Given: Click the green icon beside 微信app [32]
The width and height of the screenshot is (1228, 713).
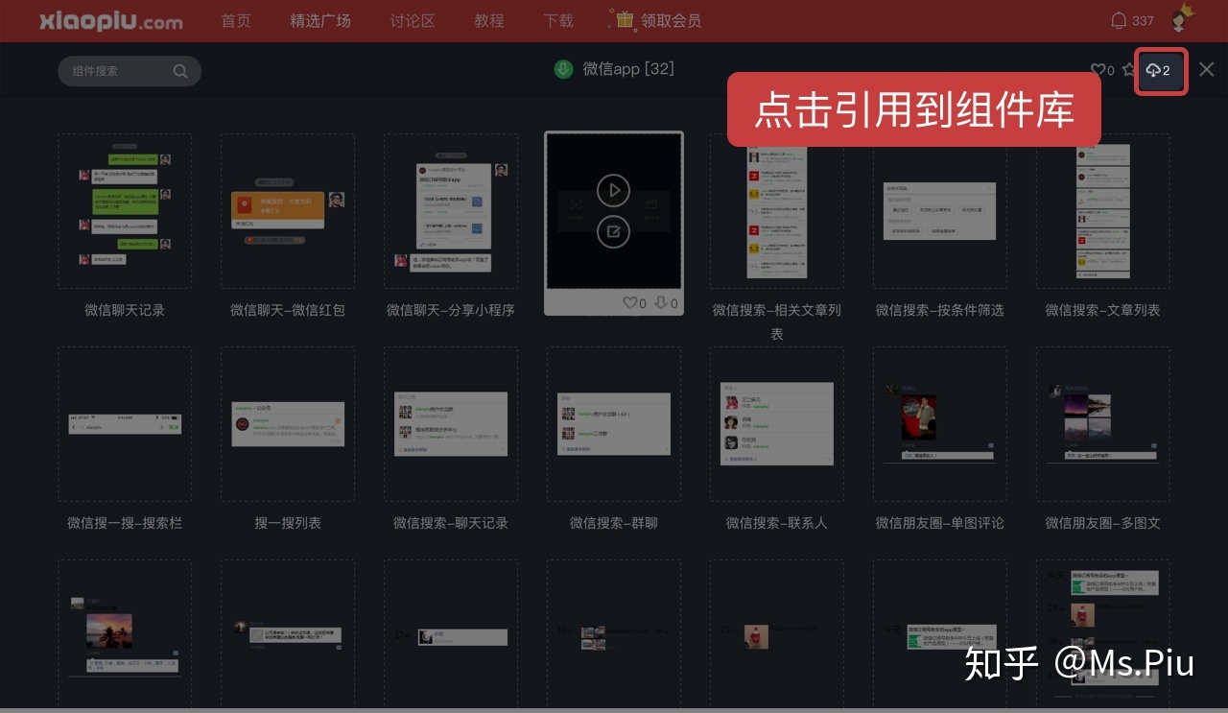Looking at the screenshot, I should point(563,69).
